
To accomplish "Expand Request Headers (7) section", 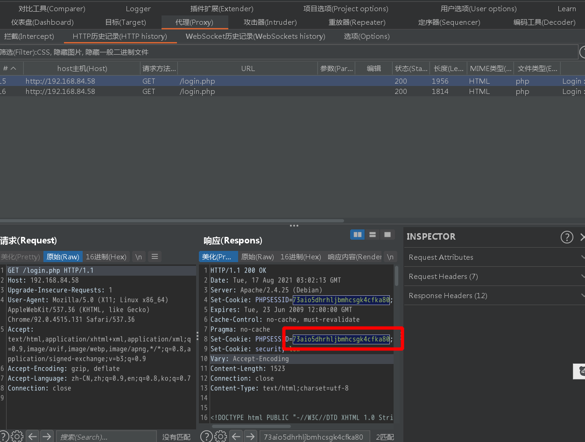I will tap(494, 276).
